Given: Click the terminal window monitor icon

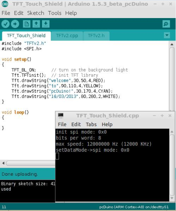Looking at the screenshot, I should click(x=60, y=116).
